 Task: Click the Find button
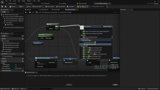pyautogui.click(x=29, y=6)
